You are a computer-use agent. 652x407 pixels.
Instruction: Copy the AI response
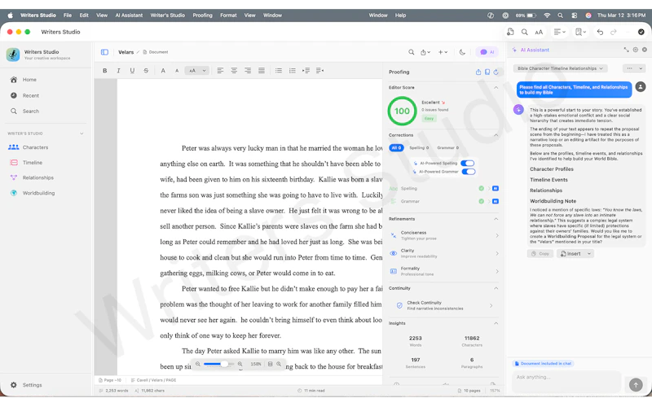[x=540, y=254]
